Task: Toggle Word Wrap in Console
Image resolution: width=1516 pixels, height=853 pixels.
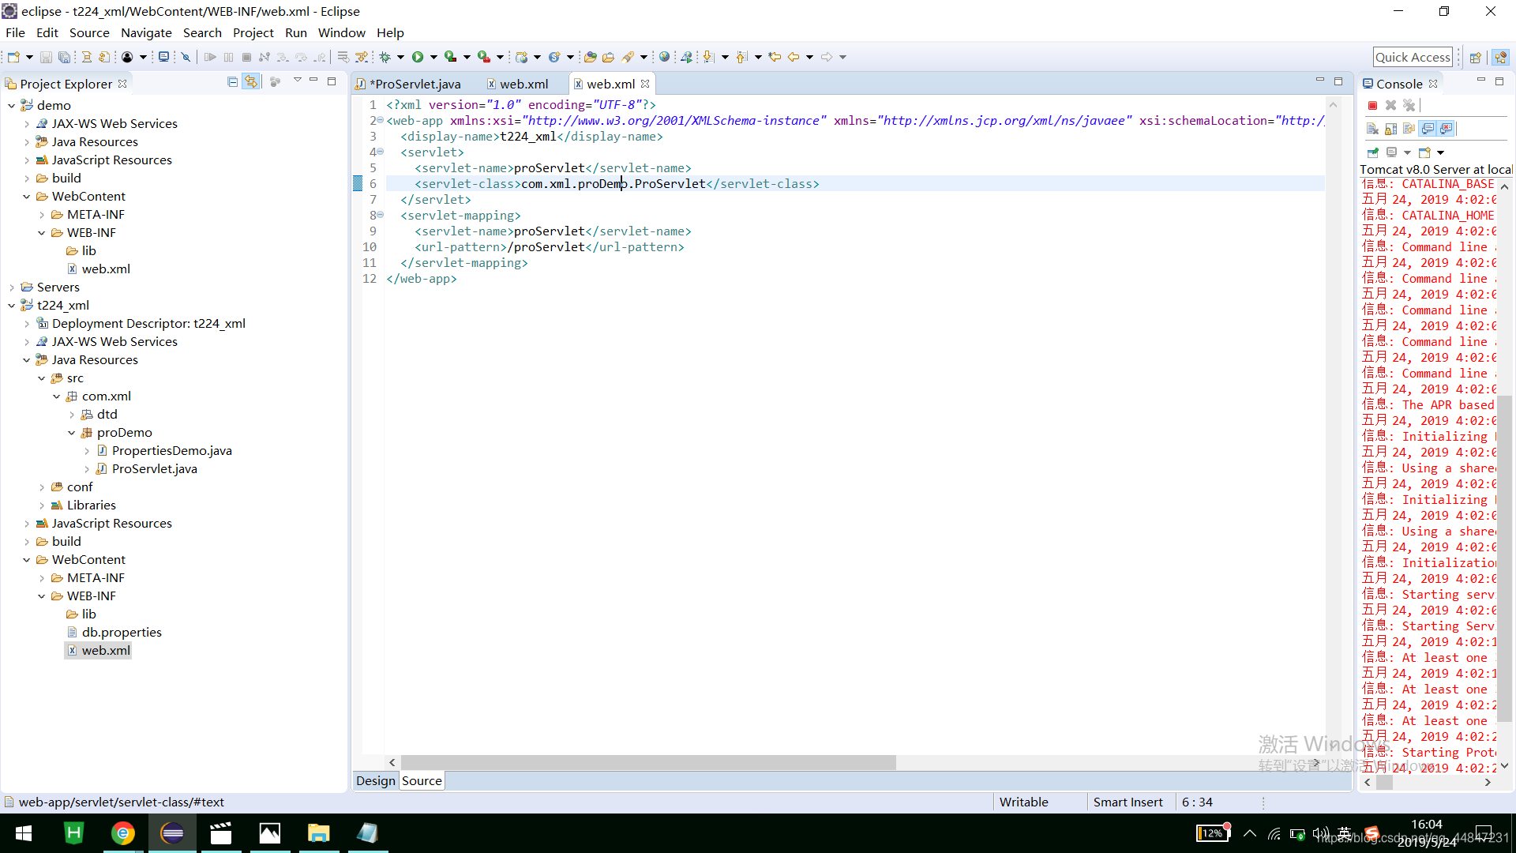Action: point(1409,129)
